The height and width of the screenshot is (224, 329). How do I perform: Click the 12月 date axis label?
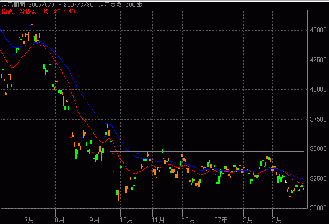pos(188,220)
